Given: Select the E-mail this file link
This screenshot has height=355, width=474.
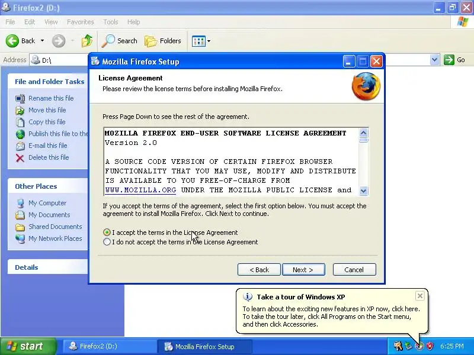Looking at the screenshot, I should (48, 145).
